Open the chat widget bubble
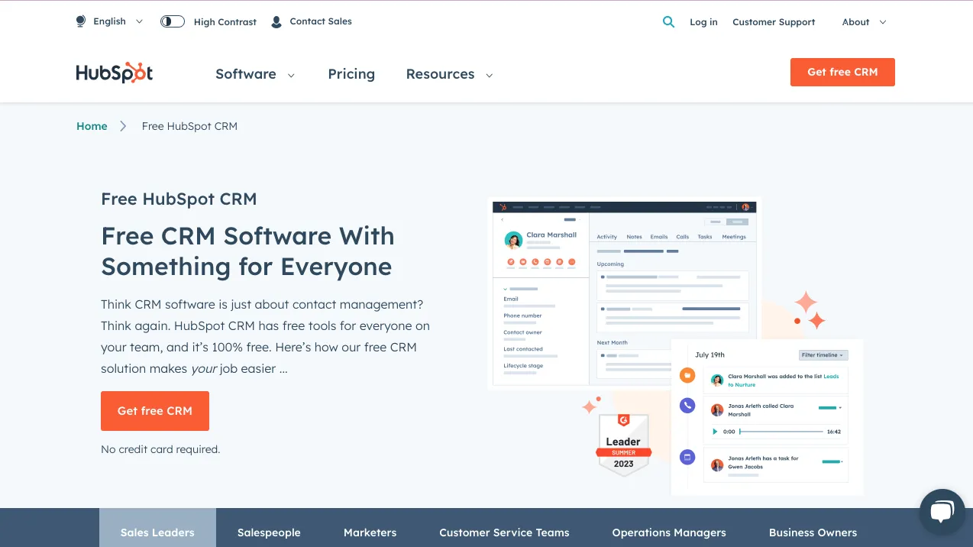Image resolution: width=973 pixels, height=547 pixels. coord(942,511)
